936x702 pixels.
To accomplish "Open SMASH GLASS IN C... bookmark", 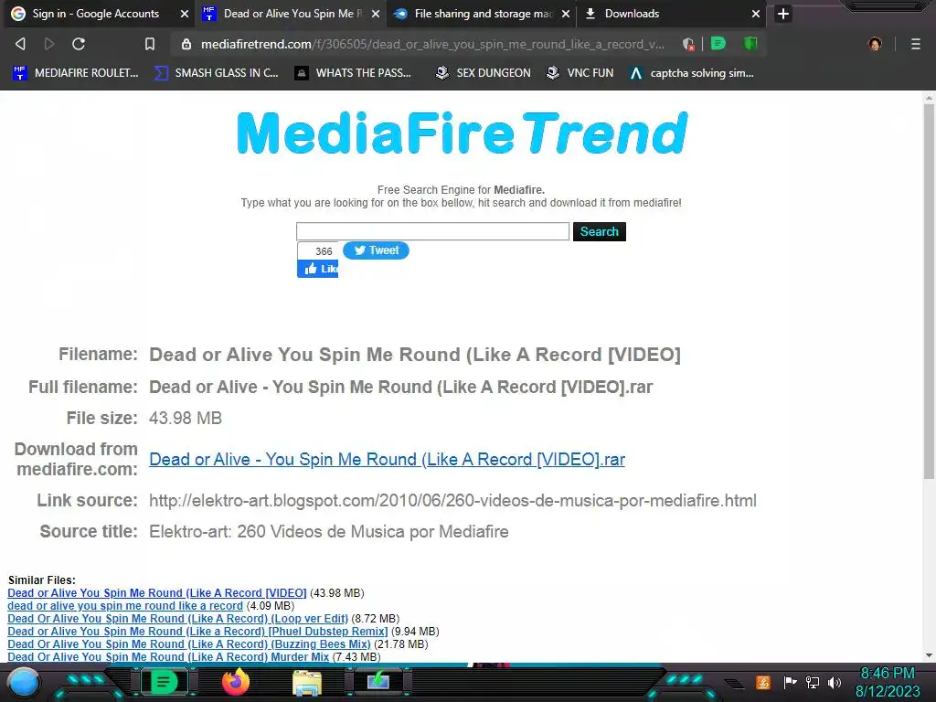I will point(216,73).
